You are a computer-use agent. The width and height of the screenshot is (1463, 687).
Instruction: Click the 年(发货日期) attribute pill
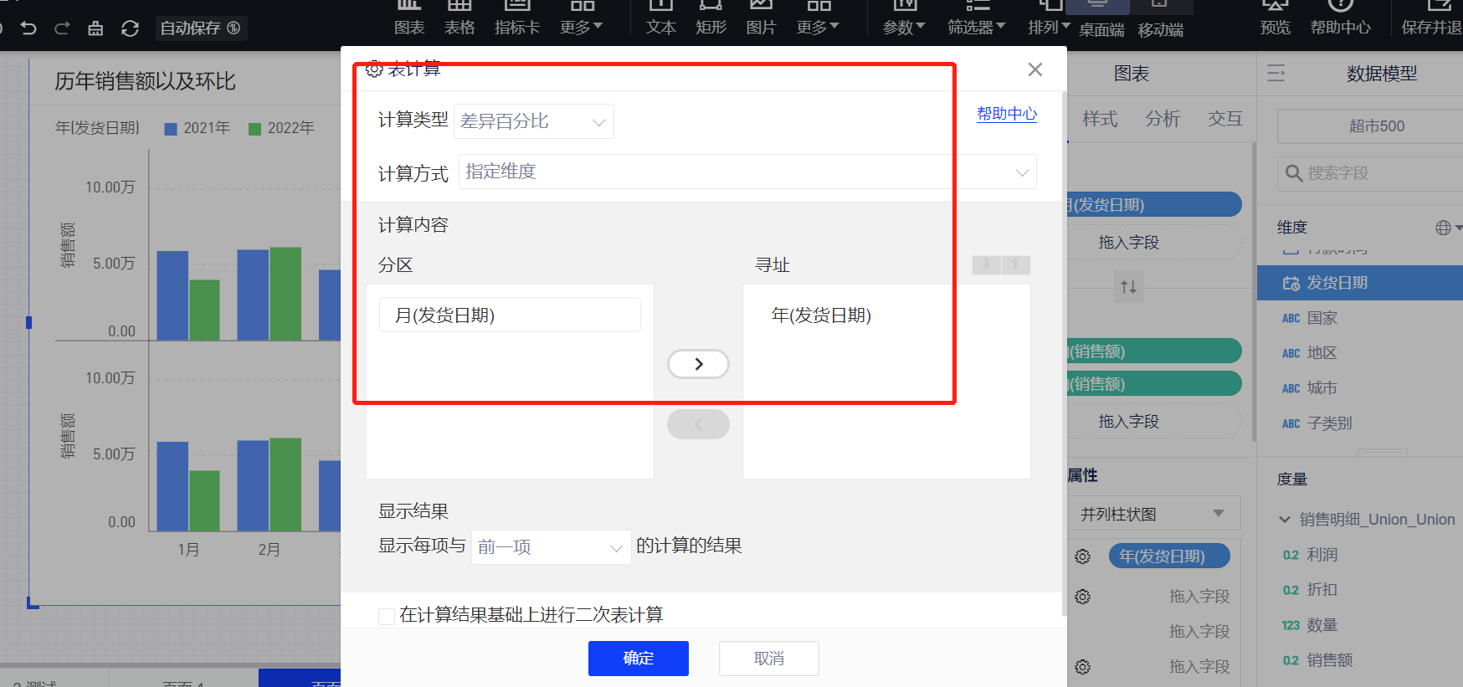[1169, 556]
